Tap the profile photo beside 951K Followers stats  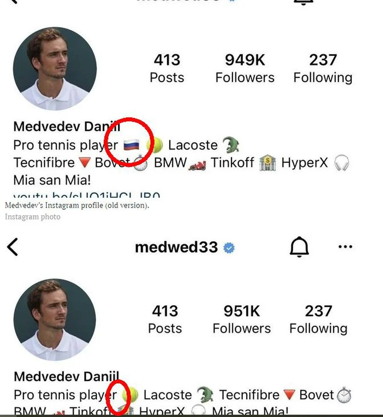(x=55, y=320)
